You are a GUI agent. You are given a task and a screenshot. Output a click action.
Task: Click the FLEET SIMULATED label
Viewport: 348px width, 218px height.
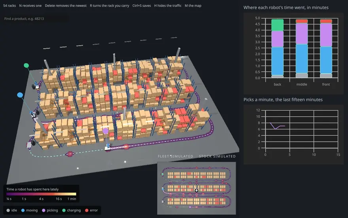[x=175, y=157]
